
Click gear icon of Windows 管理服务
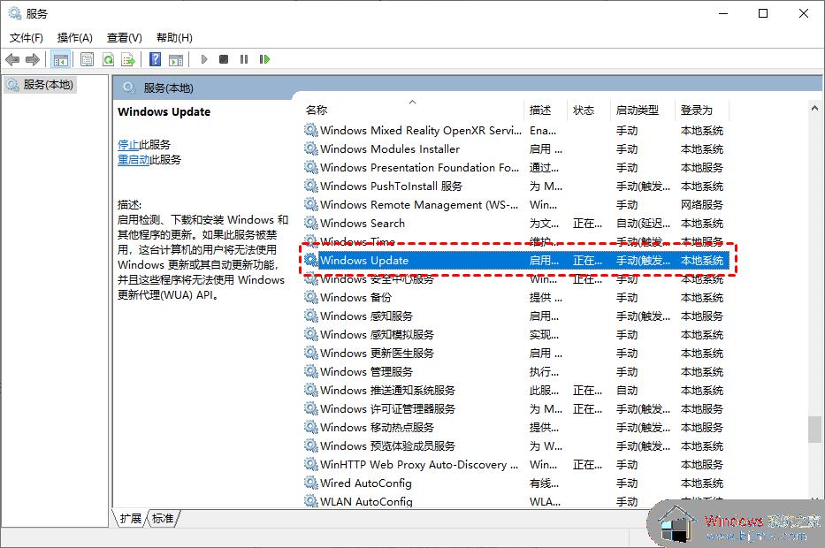tap(311, 371)
